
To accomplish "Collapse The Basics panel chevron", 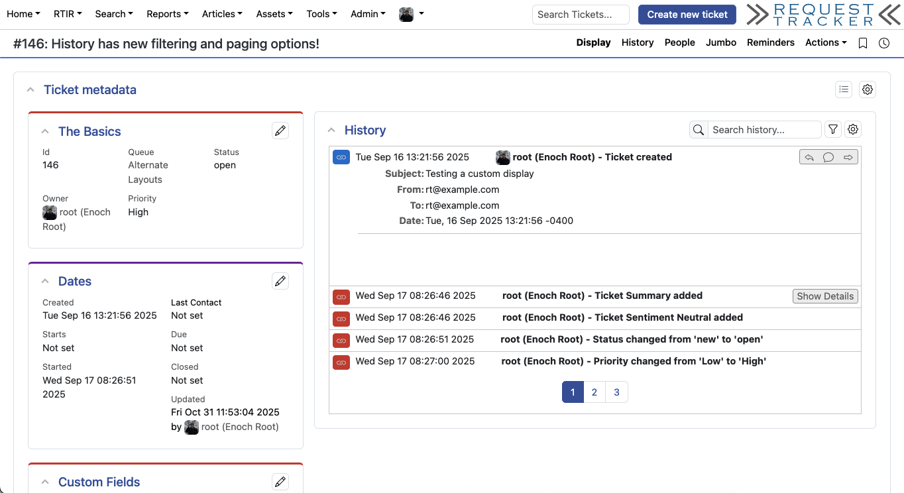I will coord(45,131).
